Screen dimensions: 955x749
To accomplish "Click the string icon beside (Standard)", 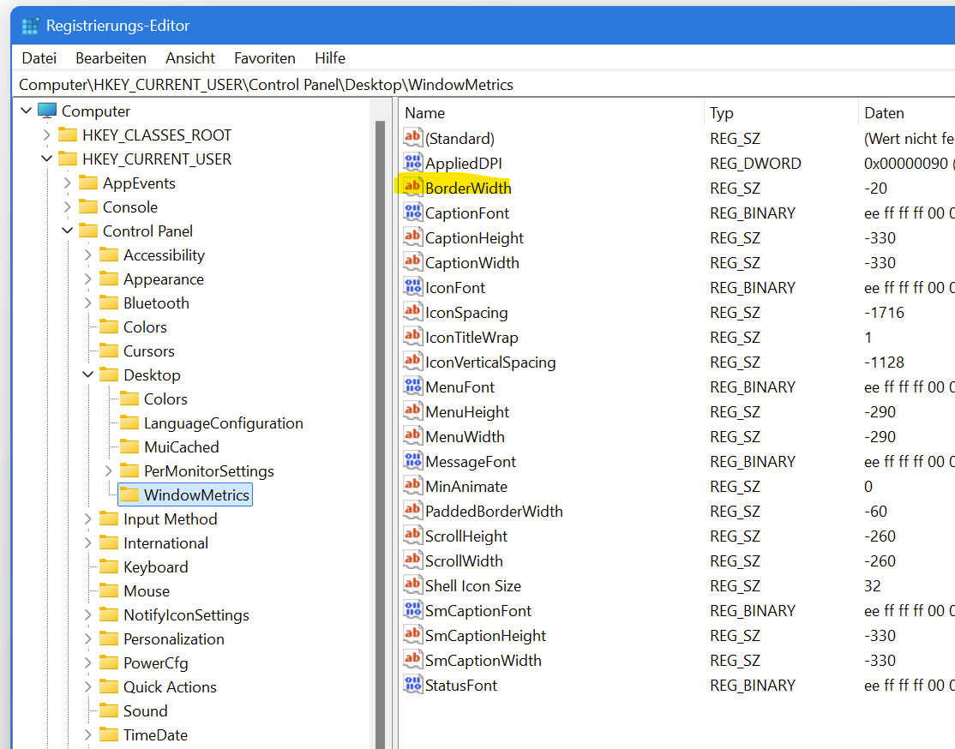I will pyautogui.click(x=413, y=137).
